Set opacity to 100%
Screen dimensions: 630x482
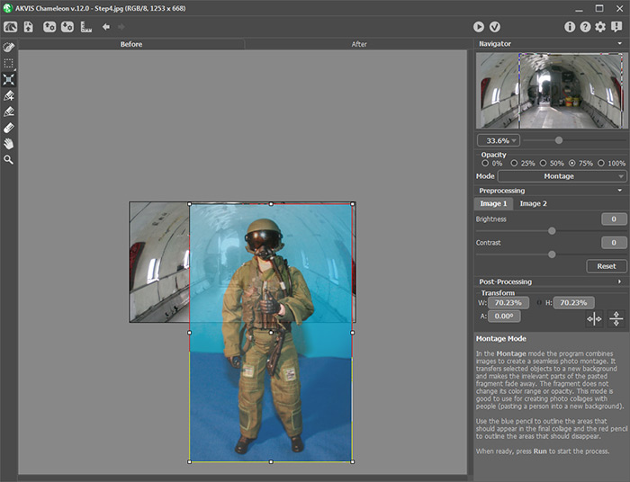coord(600,163)
